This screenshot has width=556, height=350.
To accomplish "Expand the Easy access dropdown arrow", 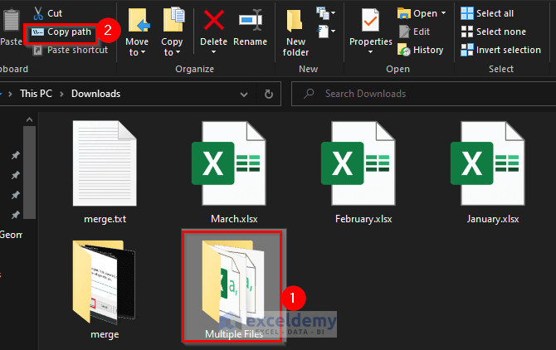I will pos(334,32).
